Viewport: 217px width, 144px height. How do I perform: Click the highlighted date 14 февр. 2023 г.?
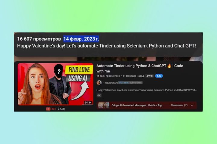81,39
